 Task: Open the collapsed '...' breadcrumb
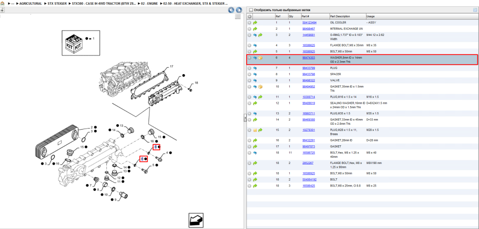(12, 4)
